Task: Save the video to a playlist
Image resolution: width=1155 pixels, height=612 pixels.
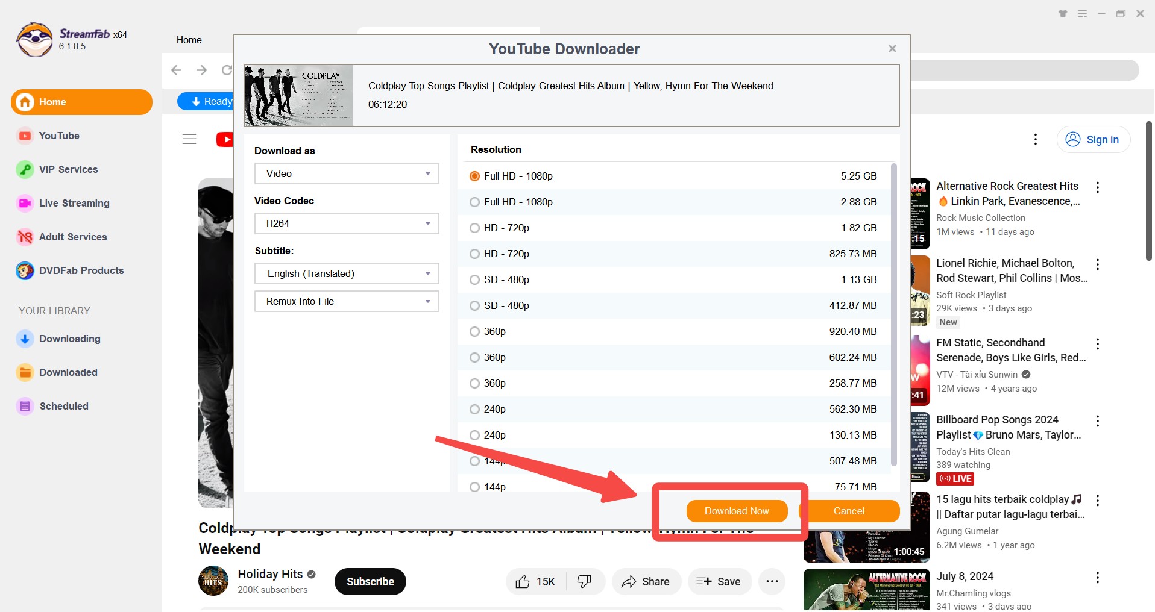Action: pyautogui.click(x=719, y=581)
